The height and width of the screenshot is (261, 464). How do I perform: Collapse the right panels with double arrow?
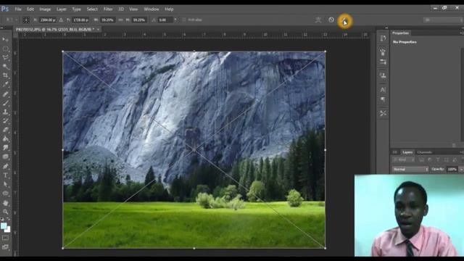462,28
